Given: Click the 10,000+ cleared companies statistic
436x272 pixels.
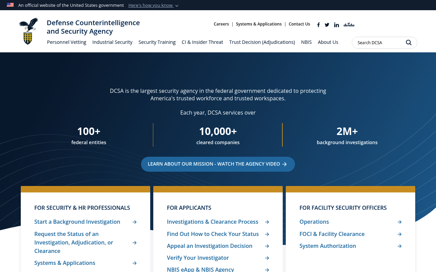Looking at the screenshot, I should pyautogui.click(x=218, y=135).
